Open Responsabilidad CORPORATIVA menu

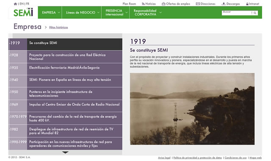[147, 12]
